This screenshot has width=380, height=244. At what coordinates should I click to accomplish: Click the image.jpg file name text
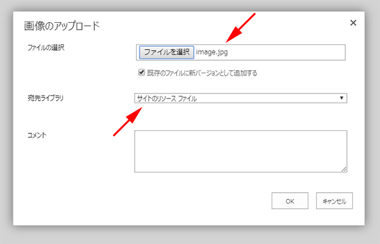coord(212,52)
